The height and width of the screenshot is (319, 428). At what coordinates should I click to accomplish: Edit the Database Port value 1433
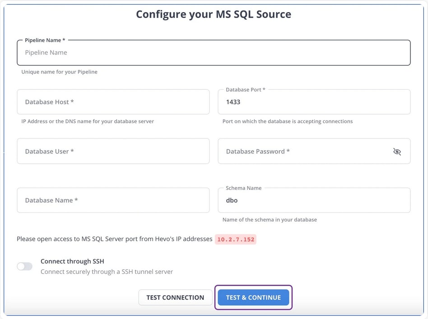314,102
